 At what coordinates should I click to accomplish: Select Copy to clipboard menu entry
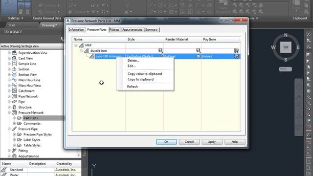(140, 79)
